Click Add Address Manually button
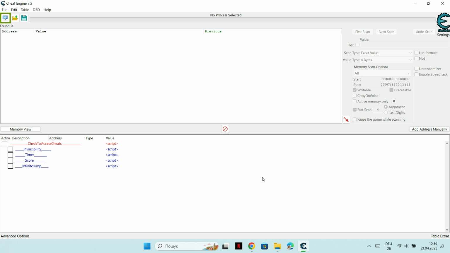 [x=429, y=129]
